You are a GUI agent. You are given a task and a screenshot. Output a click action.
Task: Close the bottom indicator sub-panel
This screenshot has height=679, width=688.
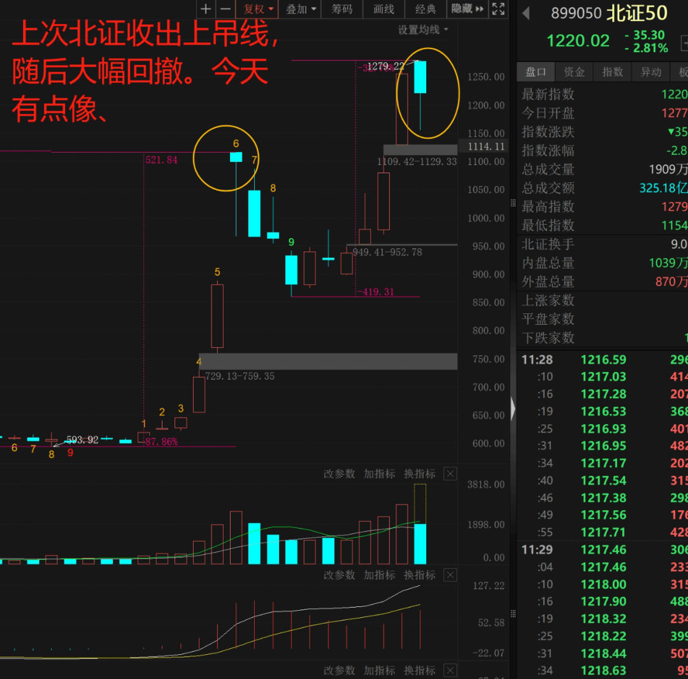click(450, 670)
